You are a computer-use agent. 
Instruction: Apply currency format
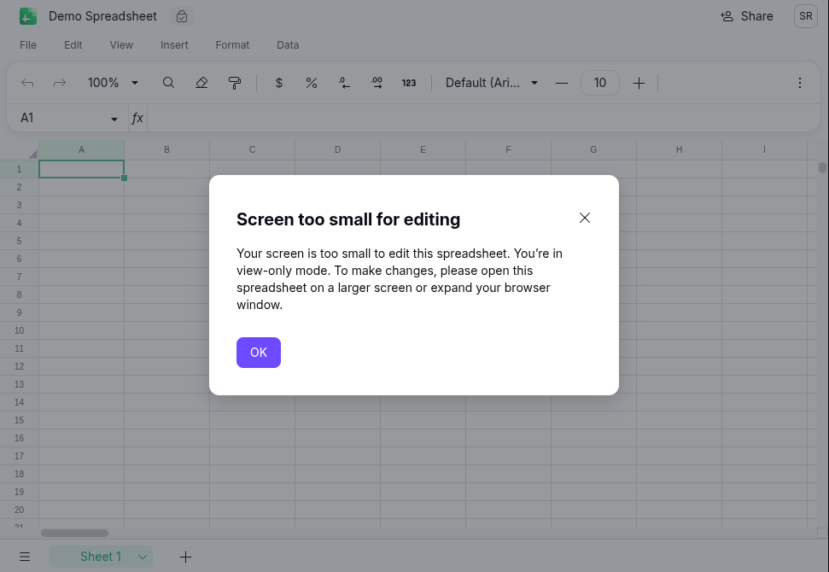pyautogui.click(x=278, y=82)
